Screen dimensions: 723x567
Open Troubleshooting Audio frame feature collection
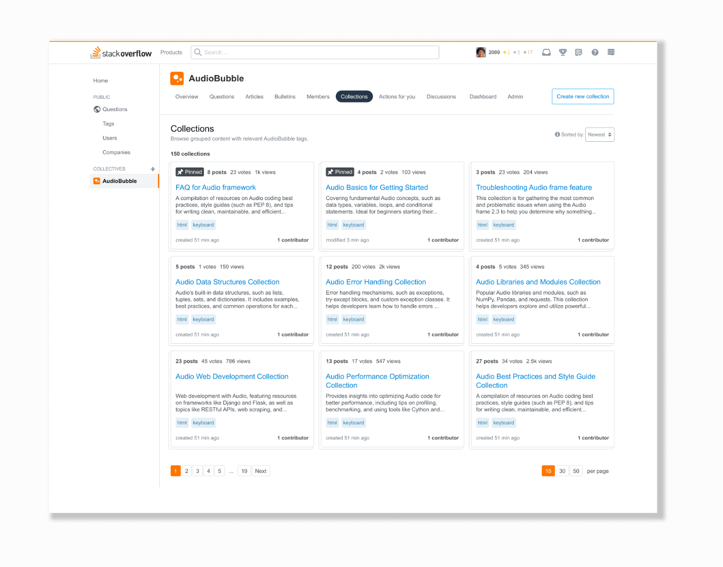tap(534, 187)
